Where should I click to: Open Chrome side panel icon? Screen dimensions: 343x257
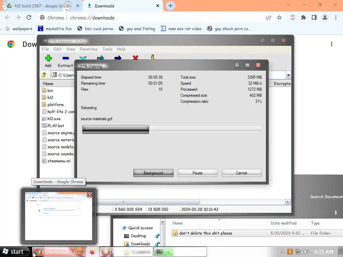314,17
